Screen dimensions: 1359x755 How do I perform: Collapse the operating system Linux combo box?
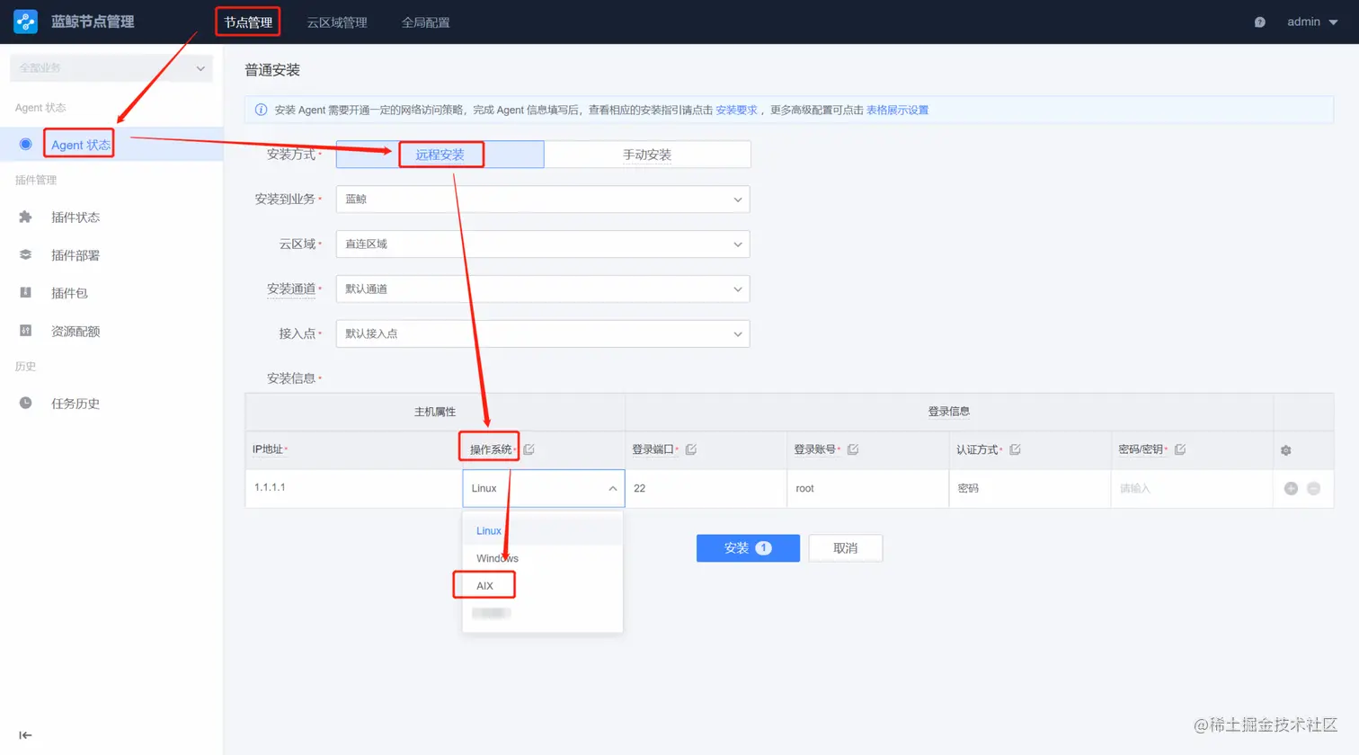[544, 488]
